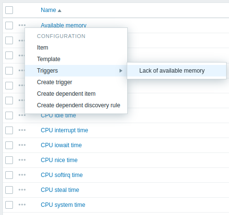This screenshot has width=229, height=215.
Task: Sort by Name column arrow
Action: (60, 11)
